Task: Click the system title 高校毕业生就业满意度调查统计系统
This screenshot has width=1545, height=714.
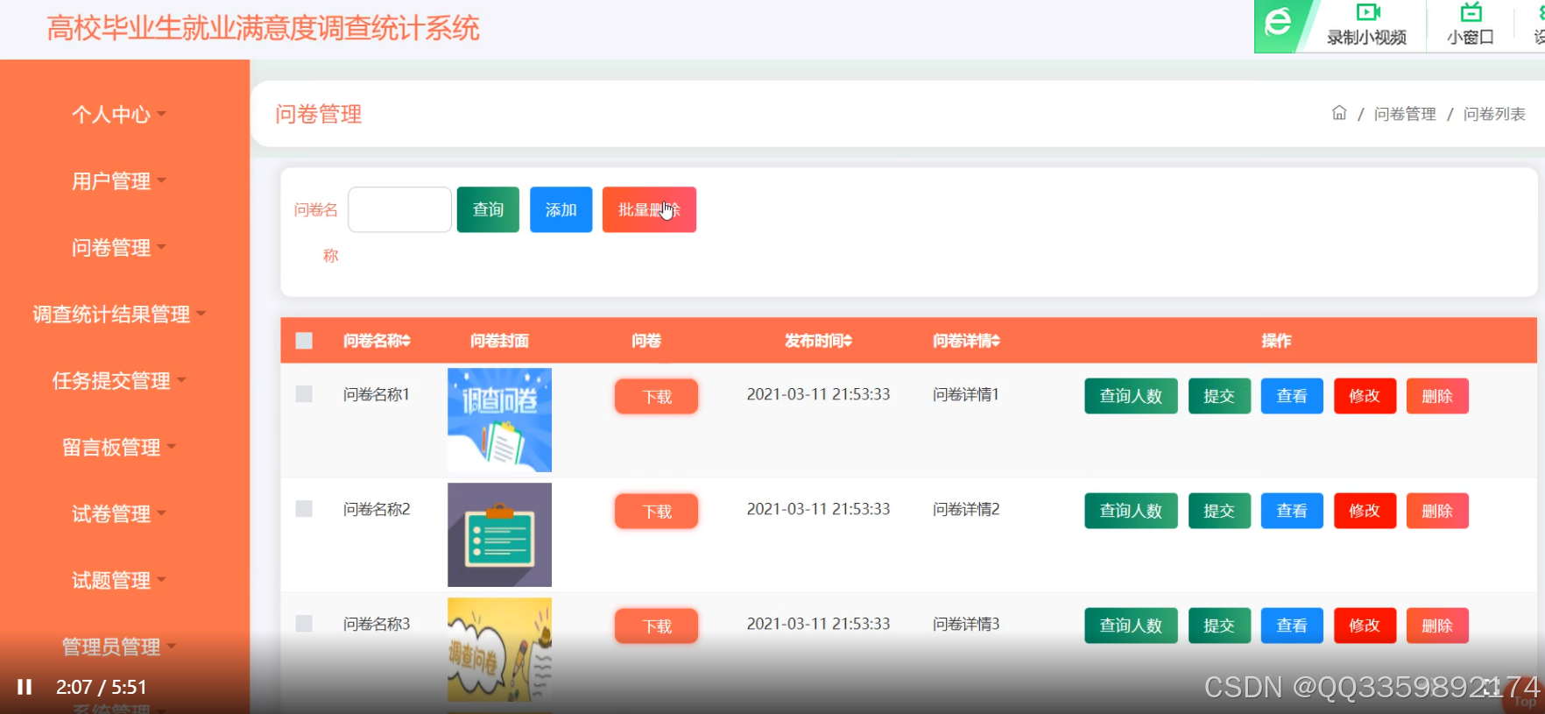Action: (x=263, y=28)
